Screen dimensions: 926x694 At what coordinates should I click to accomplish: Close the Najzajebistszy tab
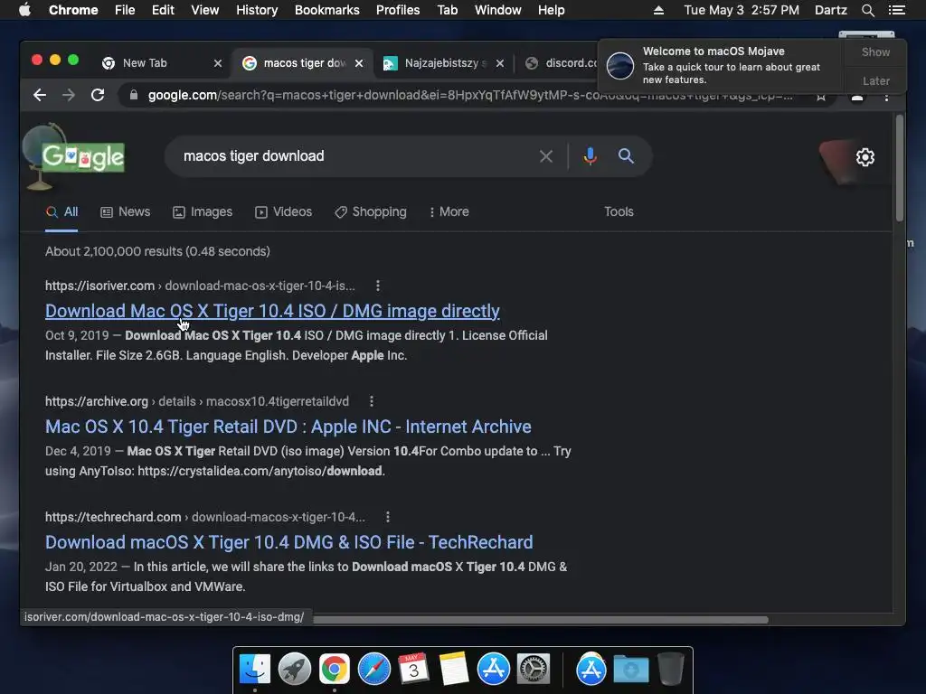(x=500, y=63)
